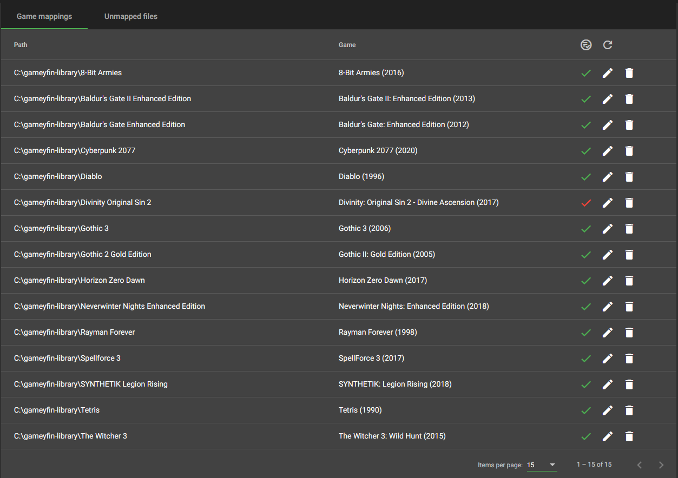Edit the Cyberpunk 2077 mapping

(608, 151)
